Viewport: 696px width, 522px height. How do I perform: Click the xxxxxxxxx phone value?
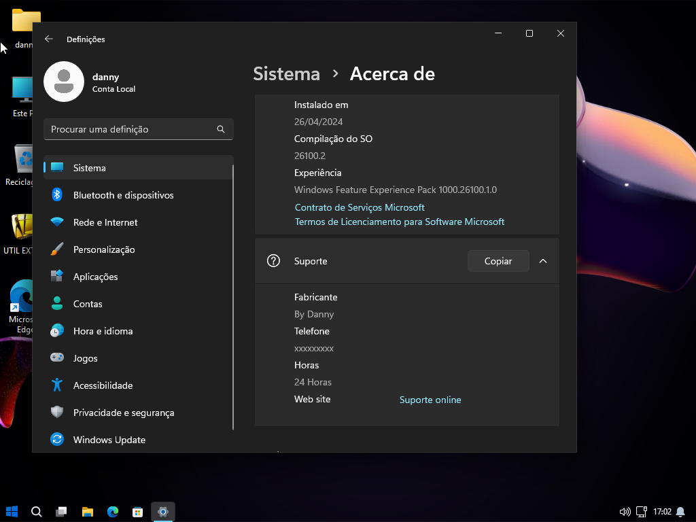click(x=314, y=349)
